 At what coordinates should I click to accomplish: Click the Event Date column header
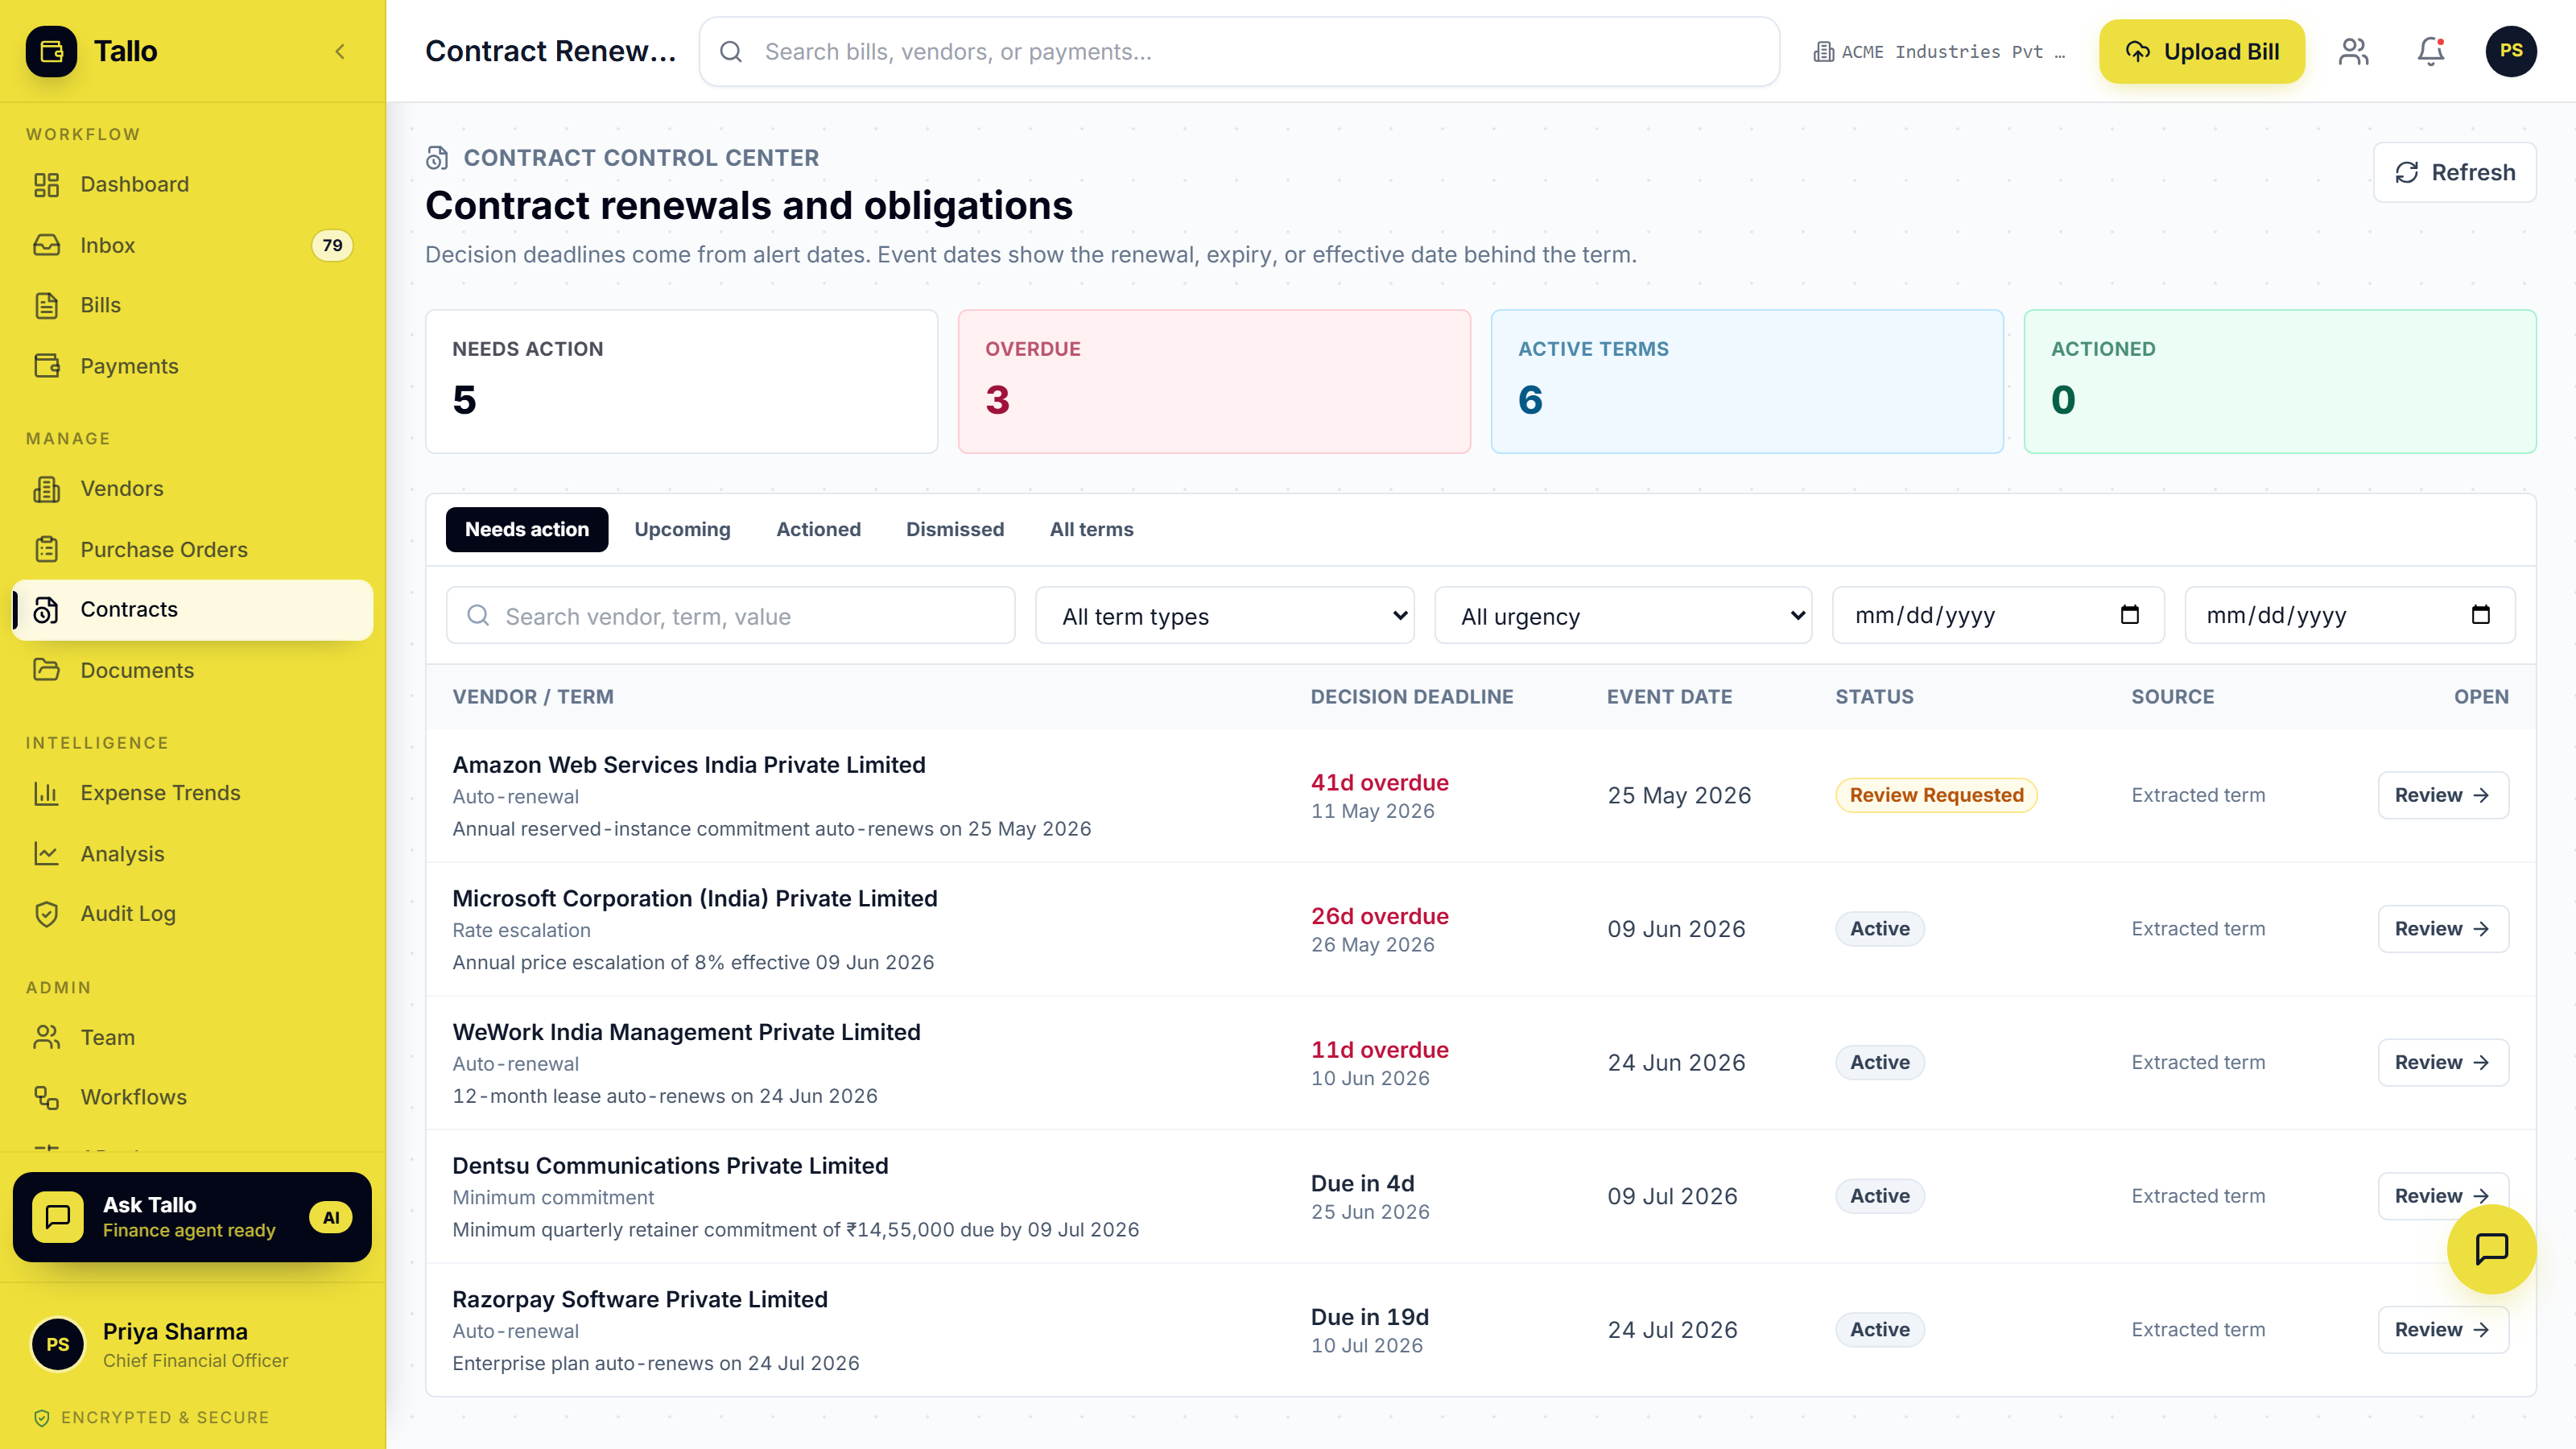[x=1669, y=697]
